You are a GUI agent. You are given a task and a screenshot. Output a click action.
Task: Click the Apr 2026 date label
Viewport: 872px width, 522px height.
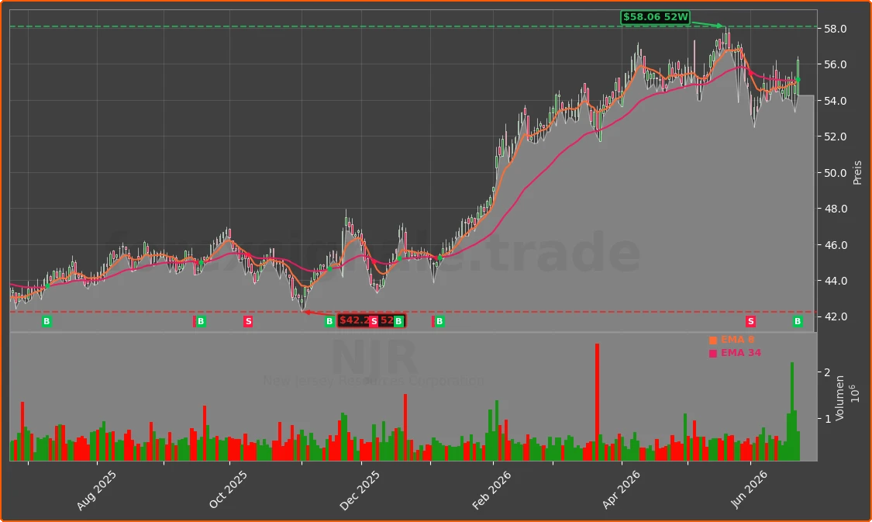tap(621, 489)
